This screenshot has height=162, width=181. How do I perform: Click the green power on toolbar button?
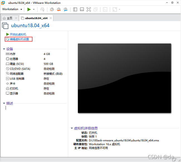29,9
